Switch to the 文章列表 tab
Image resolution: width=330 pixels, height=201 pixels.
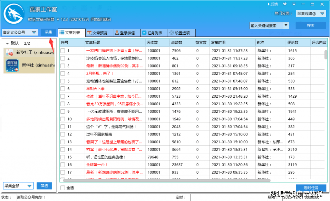point(72,33)
